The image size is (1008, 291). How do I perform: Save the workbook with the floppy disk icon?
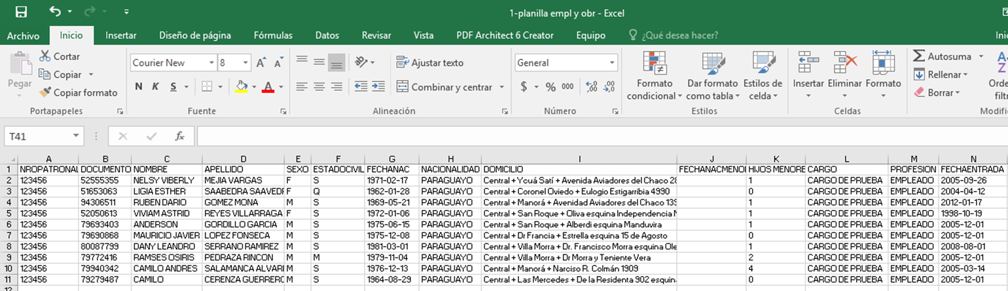pos(21,12)
